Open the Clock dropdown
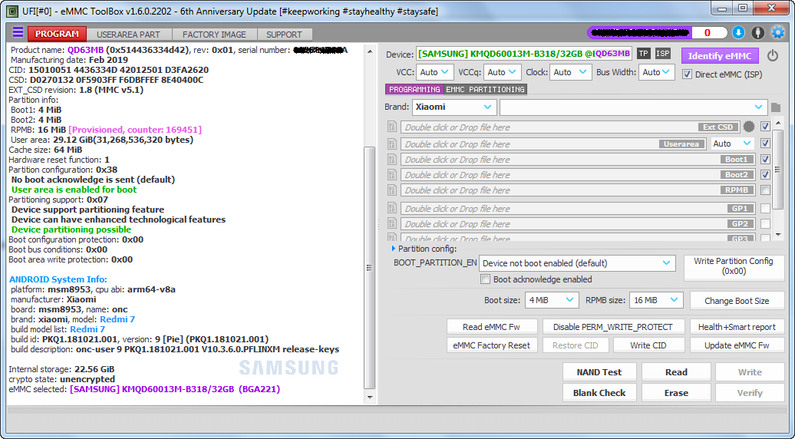 [x=570, y=72]
